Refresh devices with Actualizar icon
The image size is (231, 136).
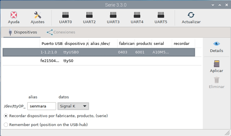(191, 15)
